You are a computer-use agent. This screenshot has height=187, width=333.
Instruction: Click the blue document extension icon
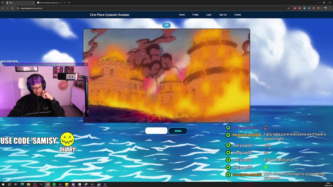click(x=304, y=8)
